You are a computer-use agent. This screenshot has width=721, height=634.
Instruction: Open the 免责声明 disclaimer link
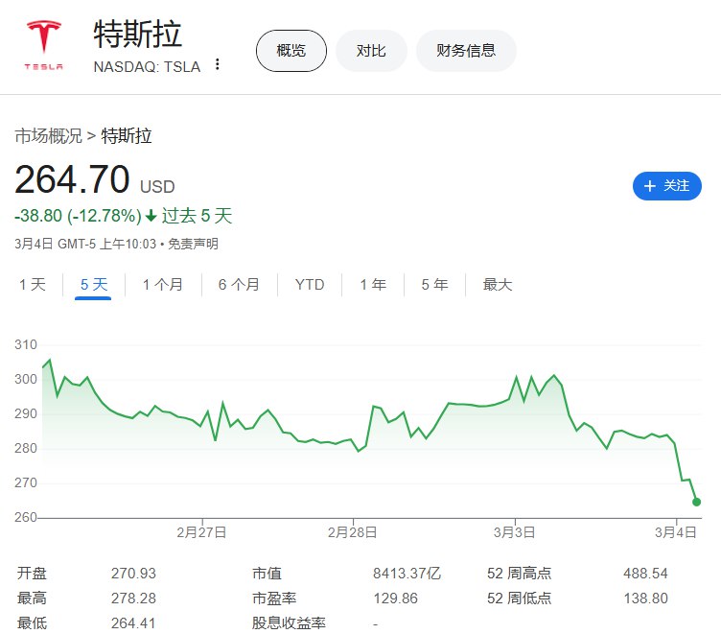pyautogui.click(x=193, y=244)
